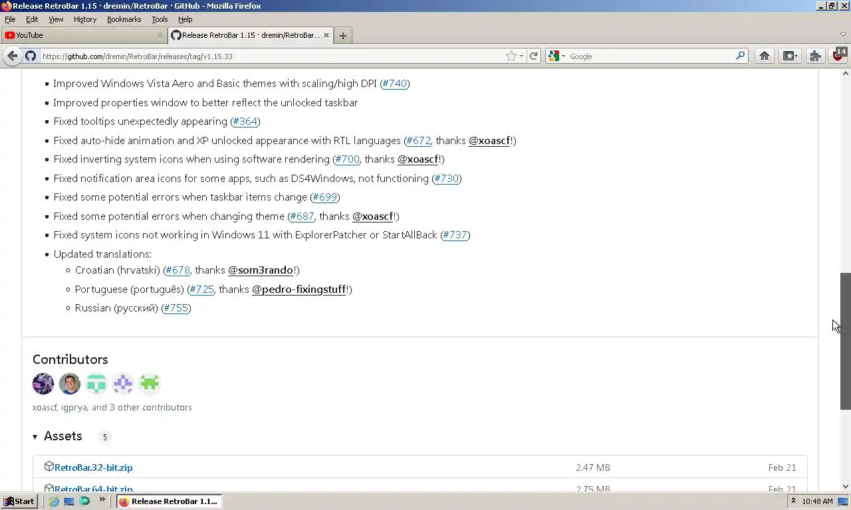The image size is (851, 510).
Task: Open the Firefox home page button
Action: coord(765,56)
